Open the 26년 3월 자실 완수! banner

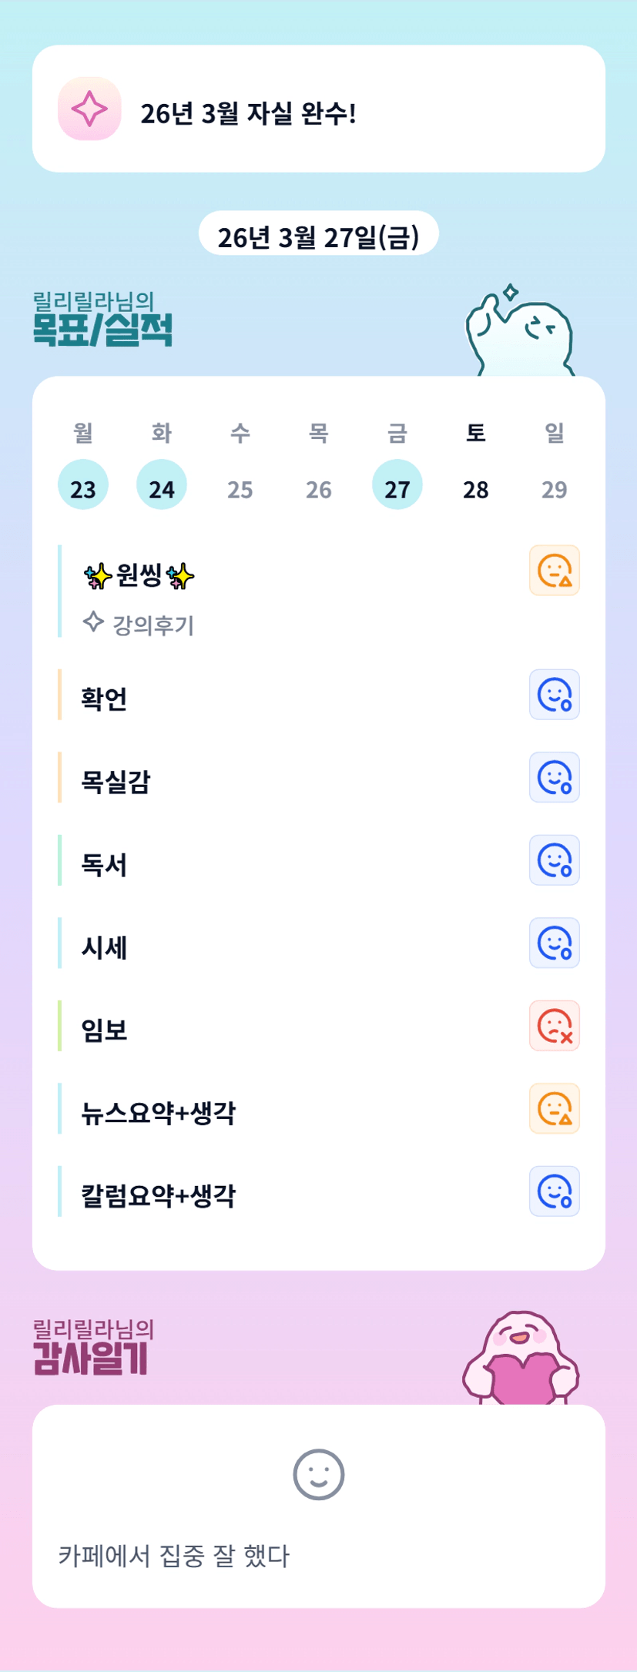tap(318, 109)
